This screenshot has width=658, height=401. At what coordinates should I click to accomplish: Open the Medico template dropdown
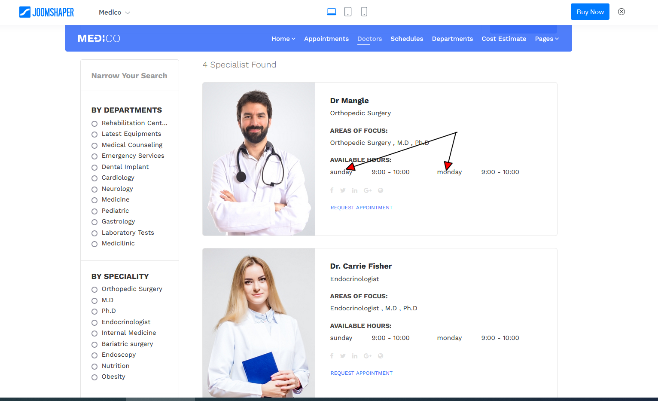tap(114, 12)
